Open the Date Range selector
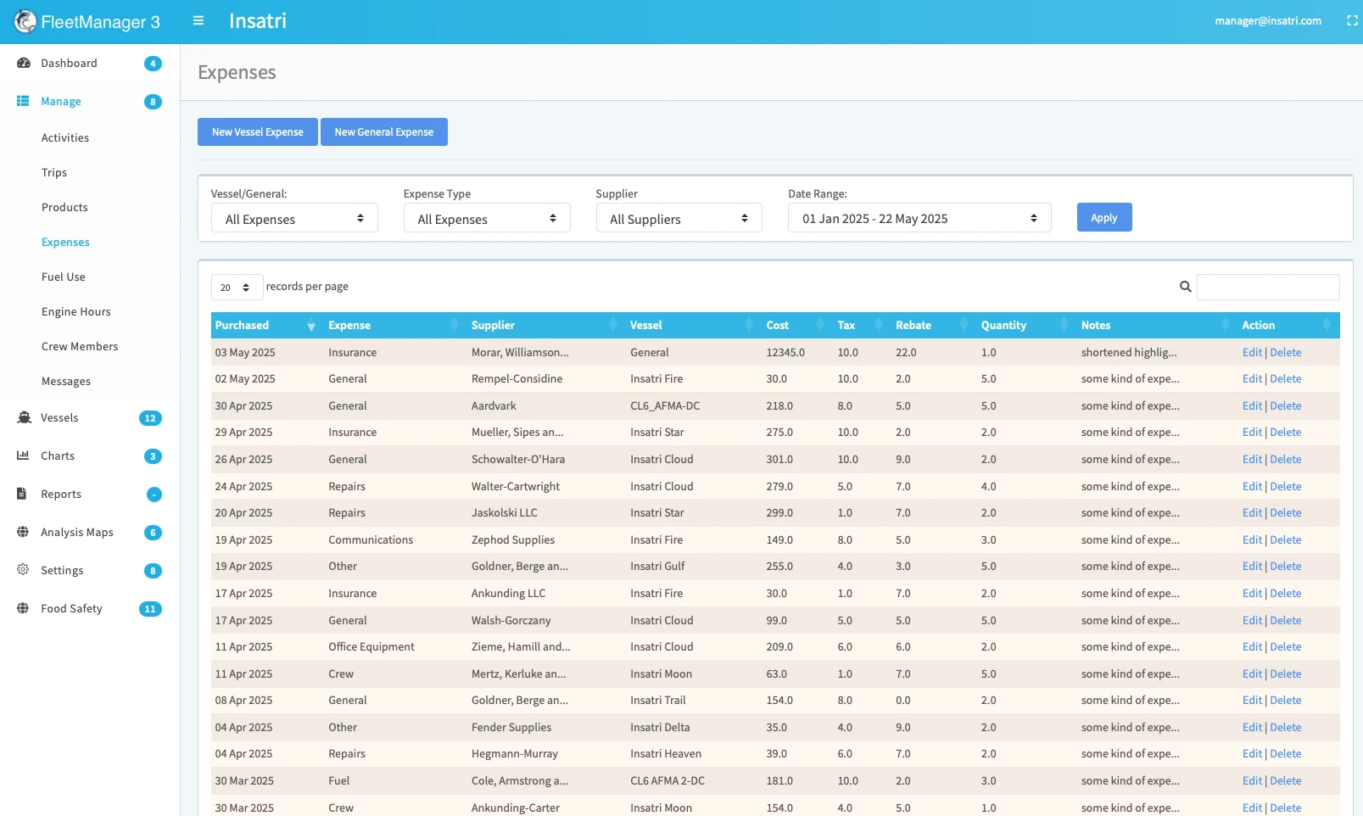Image resolution: width=1363 pixels, height=816 pixels. (919, 219)
